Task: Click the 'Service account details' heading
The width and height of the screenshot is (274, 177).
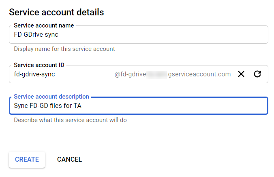Action: pos(56,12)
